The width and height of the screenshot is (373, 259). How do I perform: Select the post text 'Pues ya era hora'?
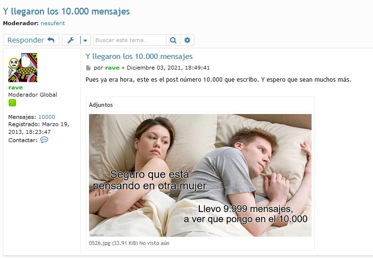point(110,80)
